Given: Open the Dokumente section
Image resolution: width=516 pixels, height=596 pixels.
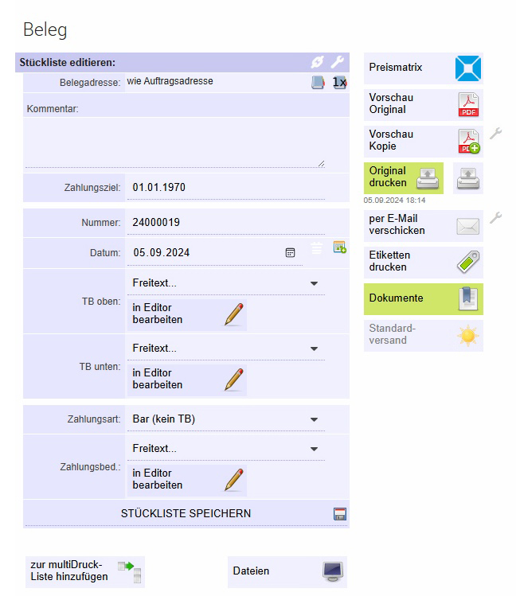Looking at the screenshot, I should tap(424, 298).
